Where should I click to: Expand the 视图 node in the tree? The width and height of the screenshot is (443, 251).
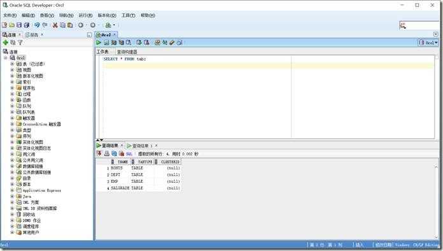[12, 70]
